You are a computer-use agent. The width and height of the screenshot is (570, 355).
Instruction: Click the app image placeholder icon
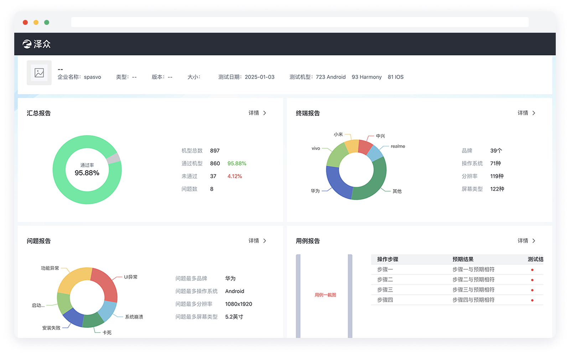[39, 73]
